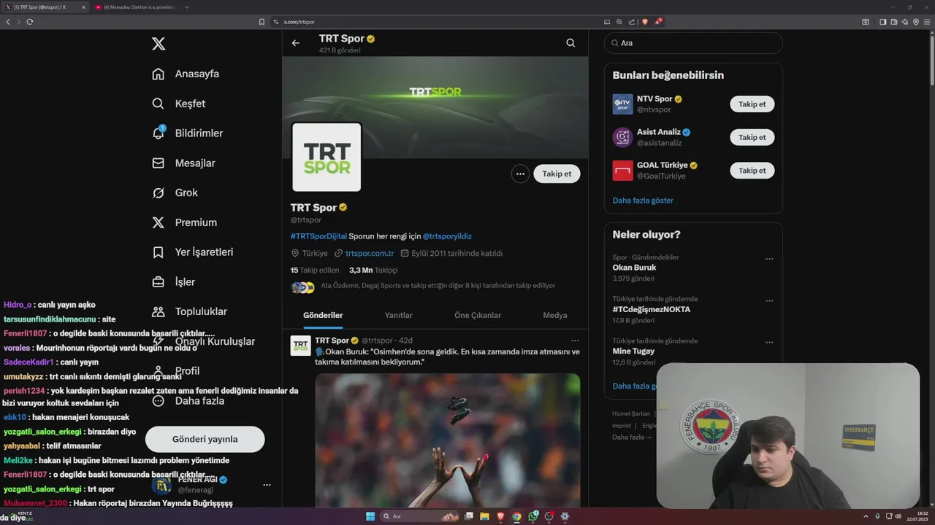The width and height of the screenshot is (935, 525).
Task: Click the Ara search field
Action: point(693,43)
